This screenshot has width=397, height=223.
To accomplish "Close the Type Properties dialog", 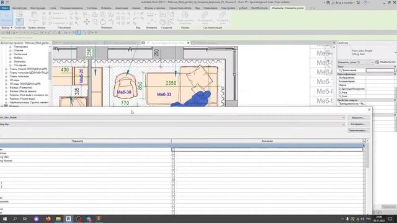I will pyautogui.click(x=369, y=110).
